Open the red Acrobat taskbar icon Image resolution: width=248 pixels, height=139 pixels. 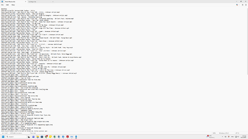coord(68,136)
